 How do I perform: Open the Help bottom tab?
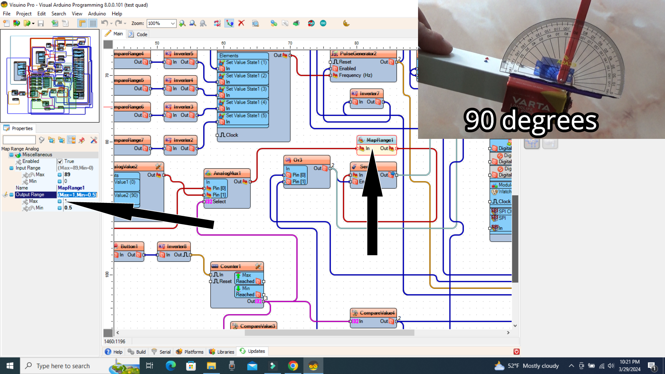[114, 351]
